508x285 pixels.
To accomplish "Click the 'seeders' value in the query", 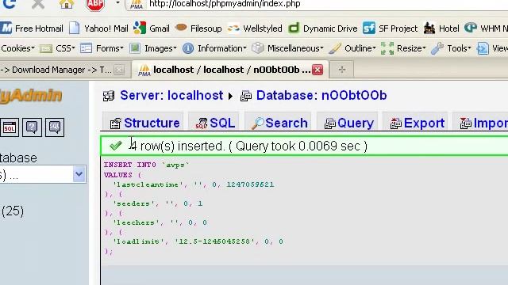I will (133, 203).
